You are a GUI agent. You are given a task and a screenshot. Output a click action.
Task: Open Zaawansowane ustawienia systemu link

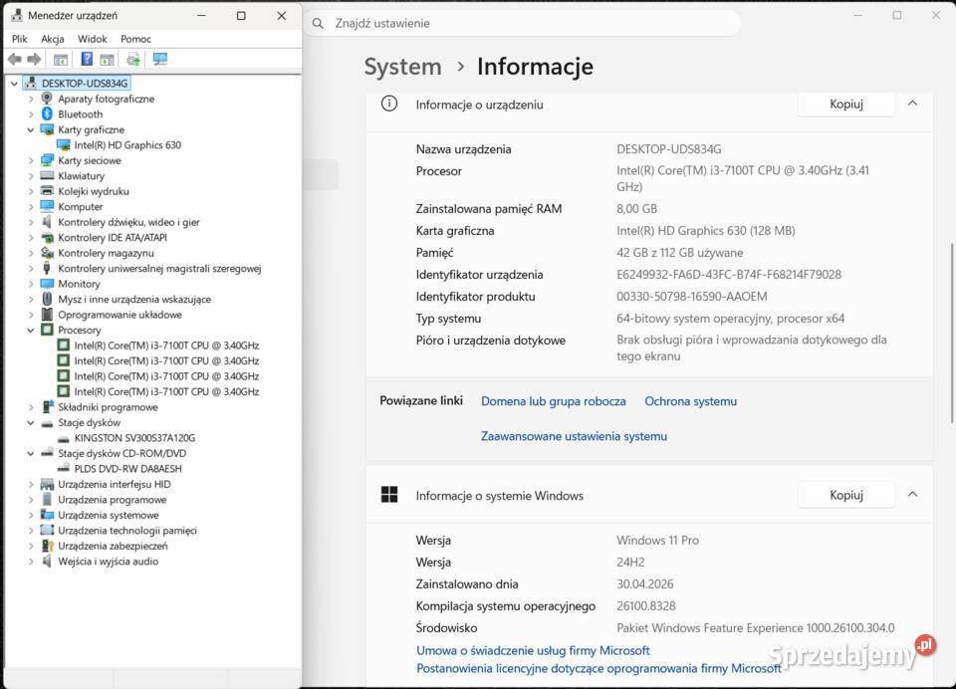coord(574,436)
